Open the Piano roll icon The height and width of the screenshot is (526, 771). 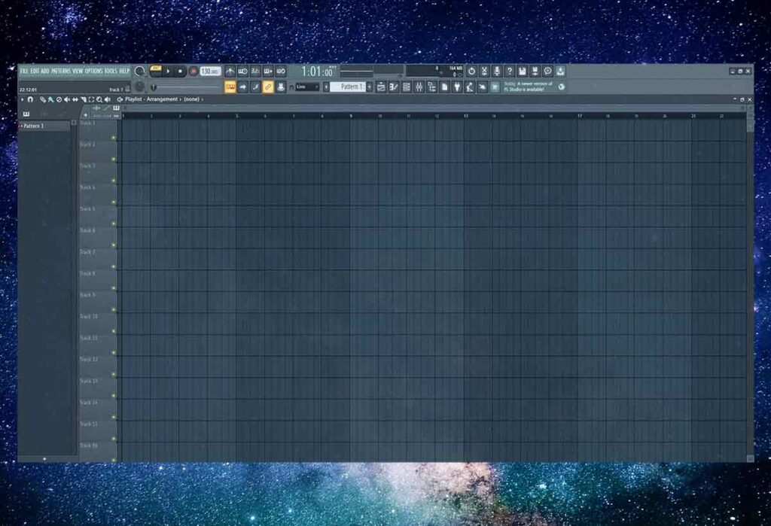tap(394, 87)
